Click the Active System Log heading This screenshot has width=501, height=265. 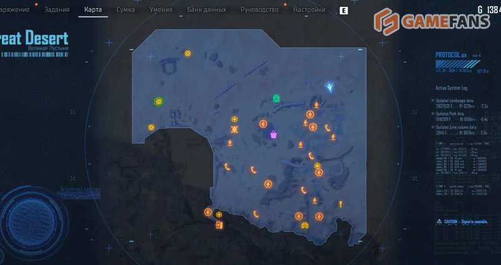(452, 88)
